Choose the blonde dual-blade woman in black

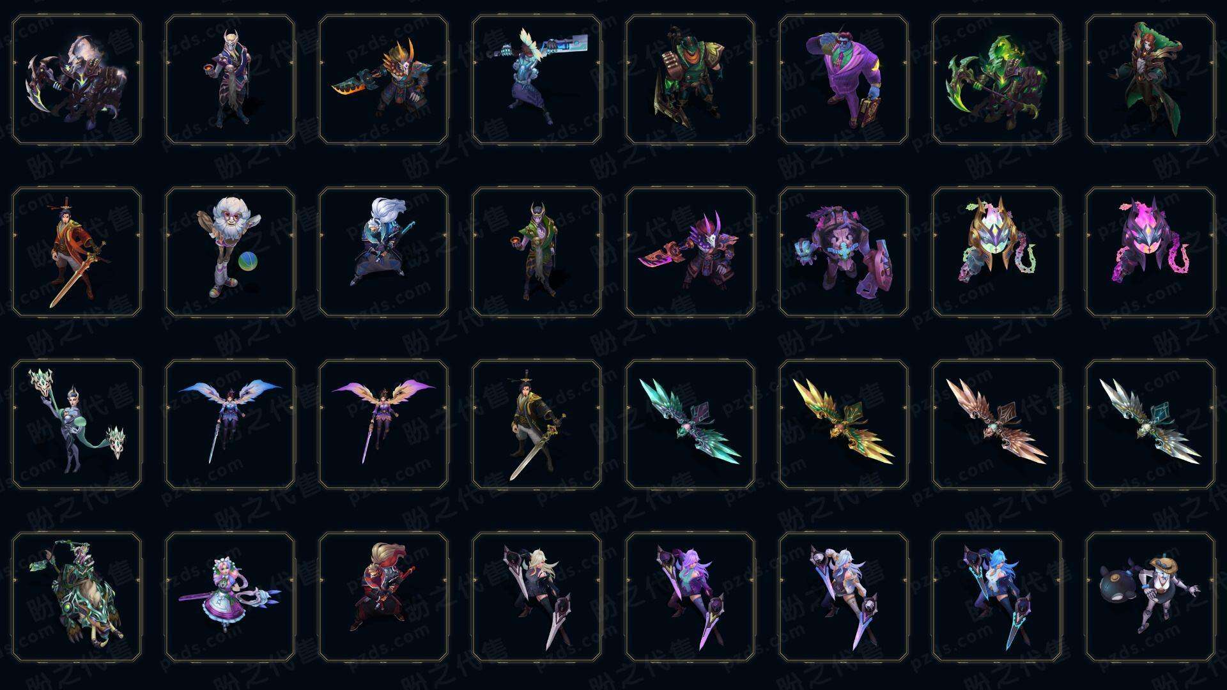(537, 597)
